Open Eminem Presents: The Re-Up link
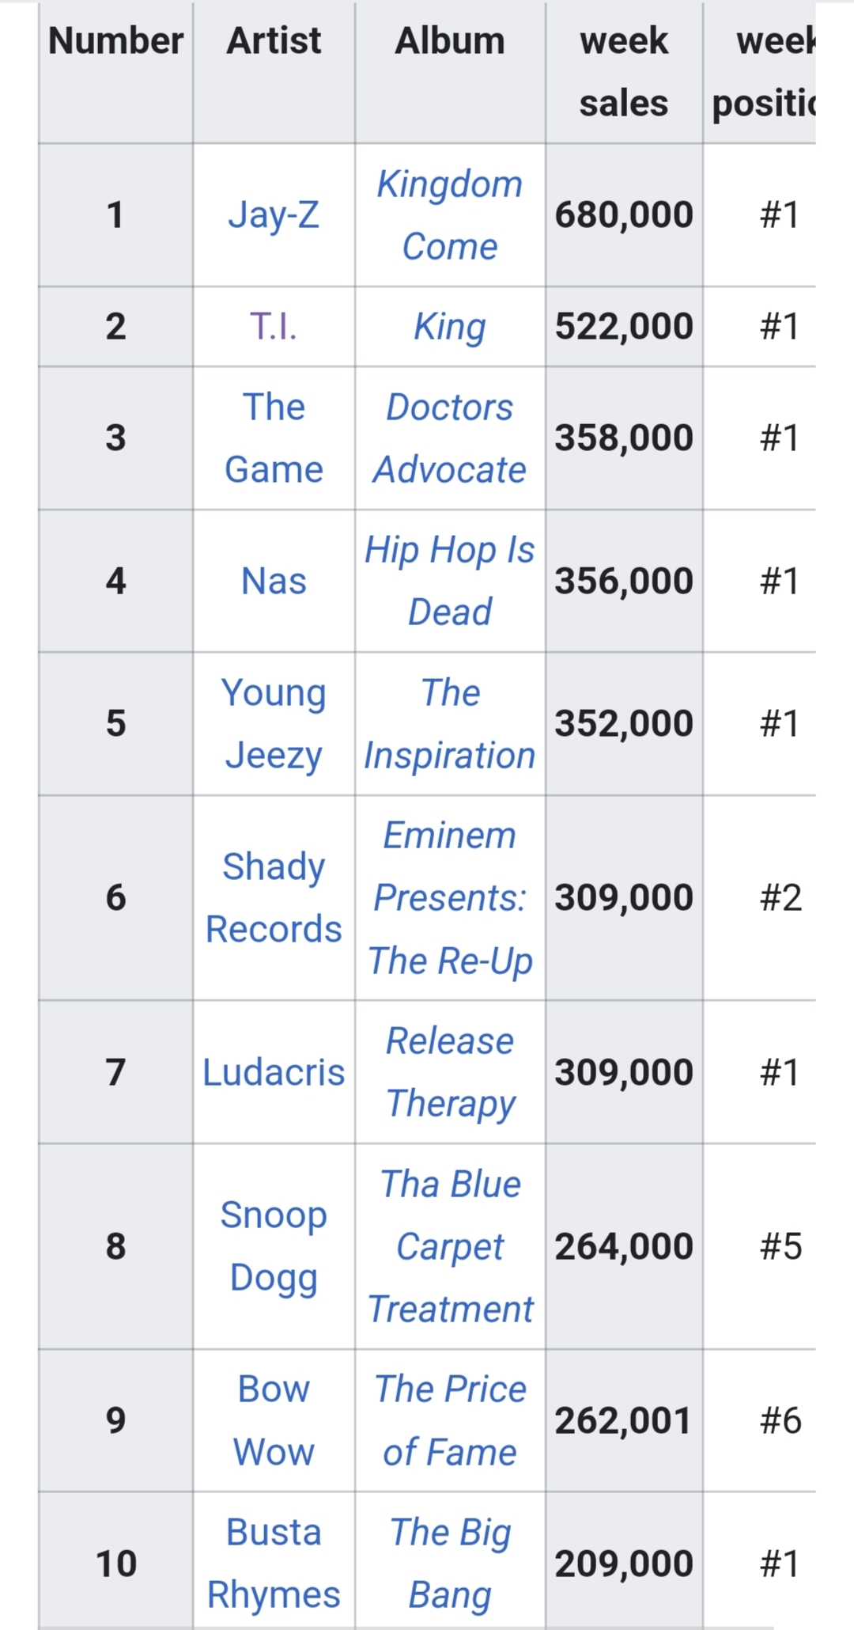 coord(449,898)
